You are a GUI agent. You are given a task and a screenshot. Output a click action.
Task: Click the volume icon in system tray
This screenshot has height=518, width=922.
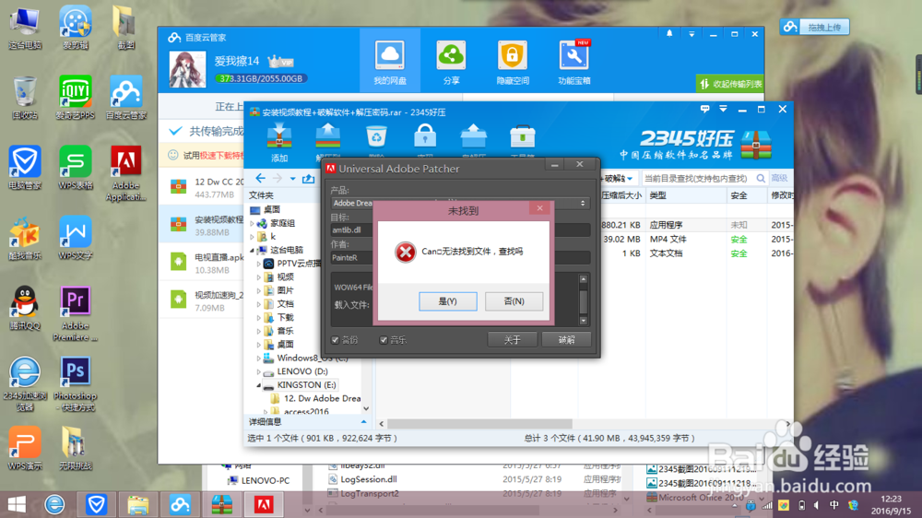click(816, 505)
